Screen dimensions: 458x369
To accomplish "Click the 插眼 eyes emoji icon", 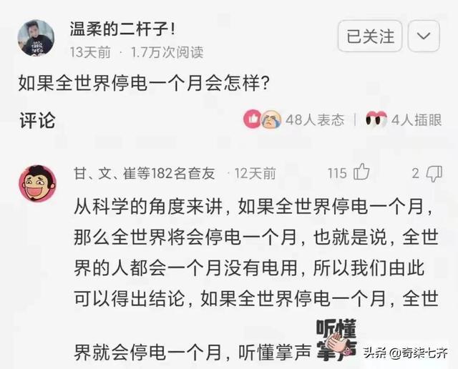I will coord(376,119).
